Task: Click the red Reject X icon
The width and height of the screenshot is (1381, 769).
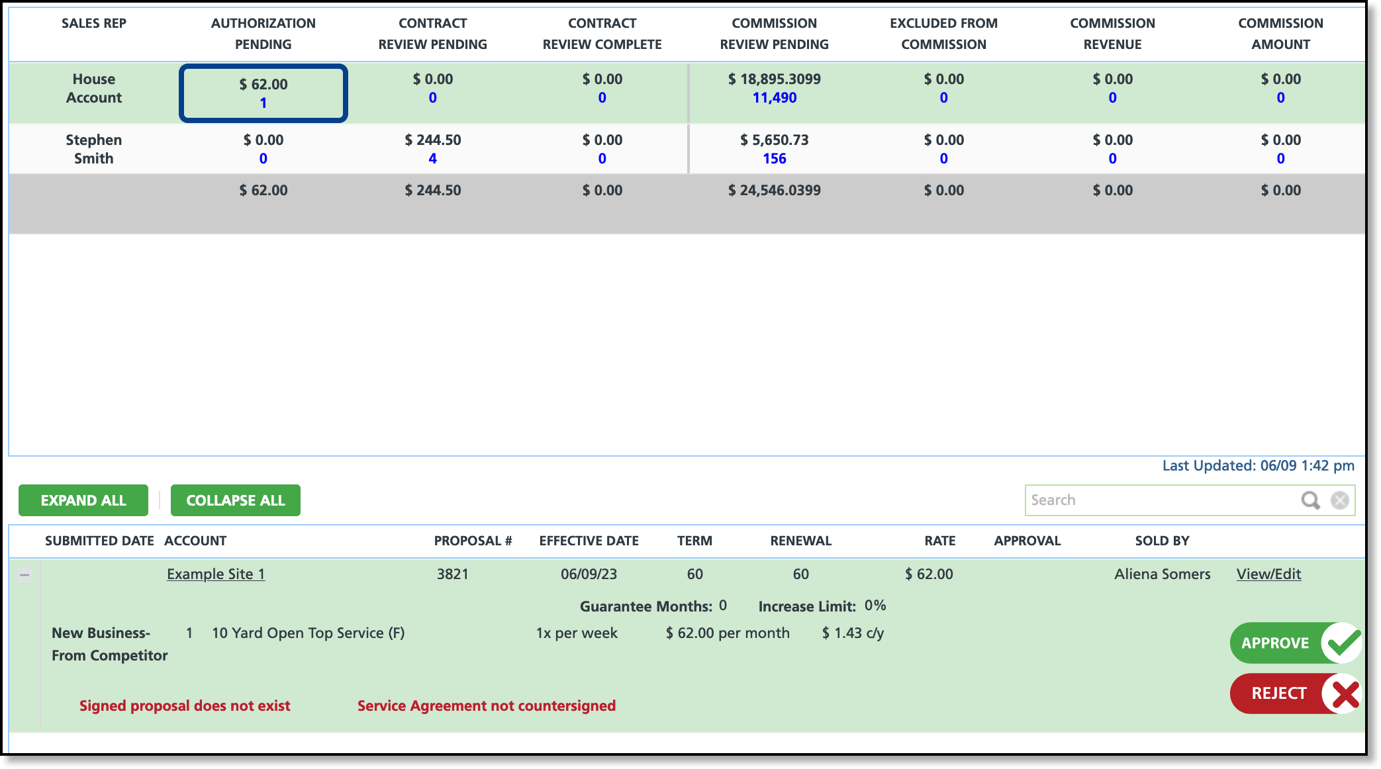Action: coord(1344,694)
